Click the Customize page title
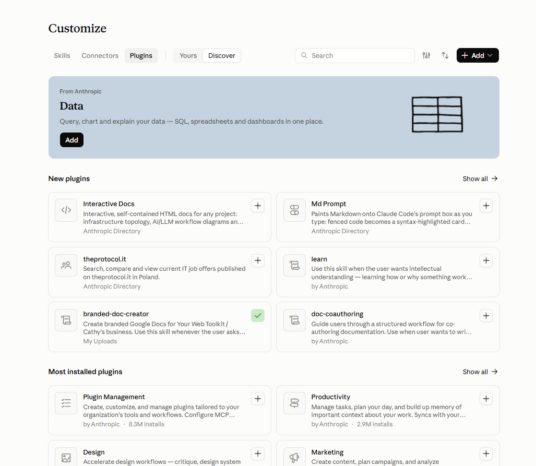Viewport: 536px width, 466px height. click(77, 28)
